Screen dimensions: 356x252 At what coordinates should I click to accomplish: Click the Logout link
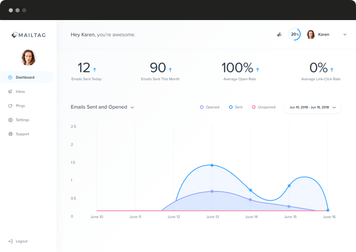22,241
